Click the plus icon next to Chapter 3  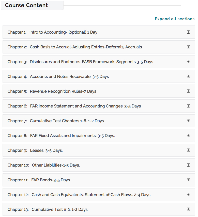188,62
